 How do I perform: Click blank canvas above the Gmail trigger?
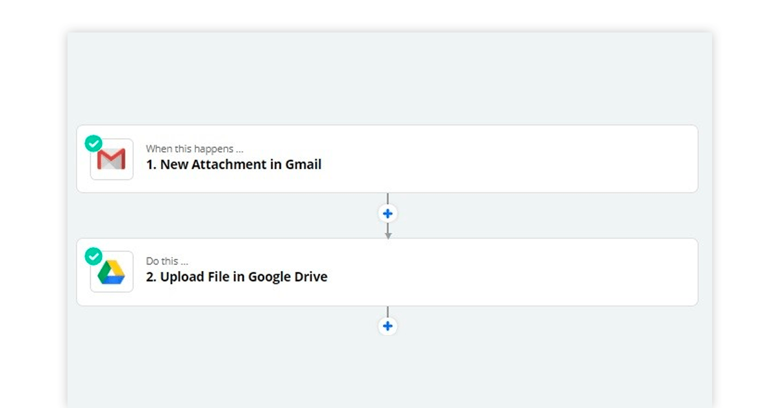[x=389, y=78]
